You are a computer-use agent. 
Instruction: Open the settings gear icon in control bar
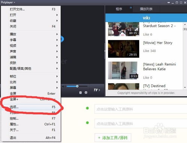coord(86,92)
